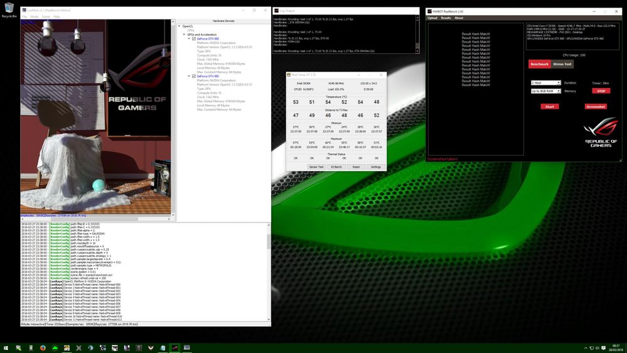This screenshot has width=627, height=353.
Task: Open the taskbar clock and date
Action: coord(616,348)
